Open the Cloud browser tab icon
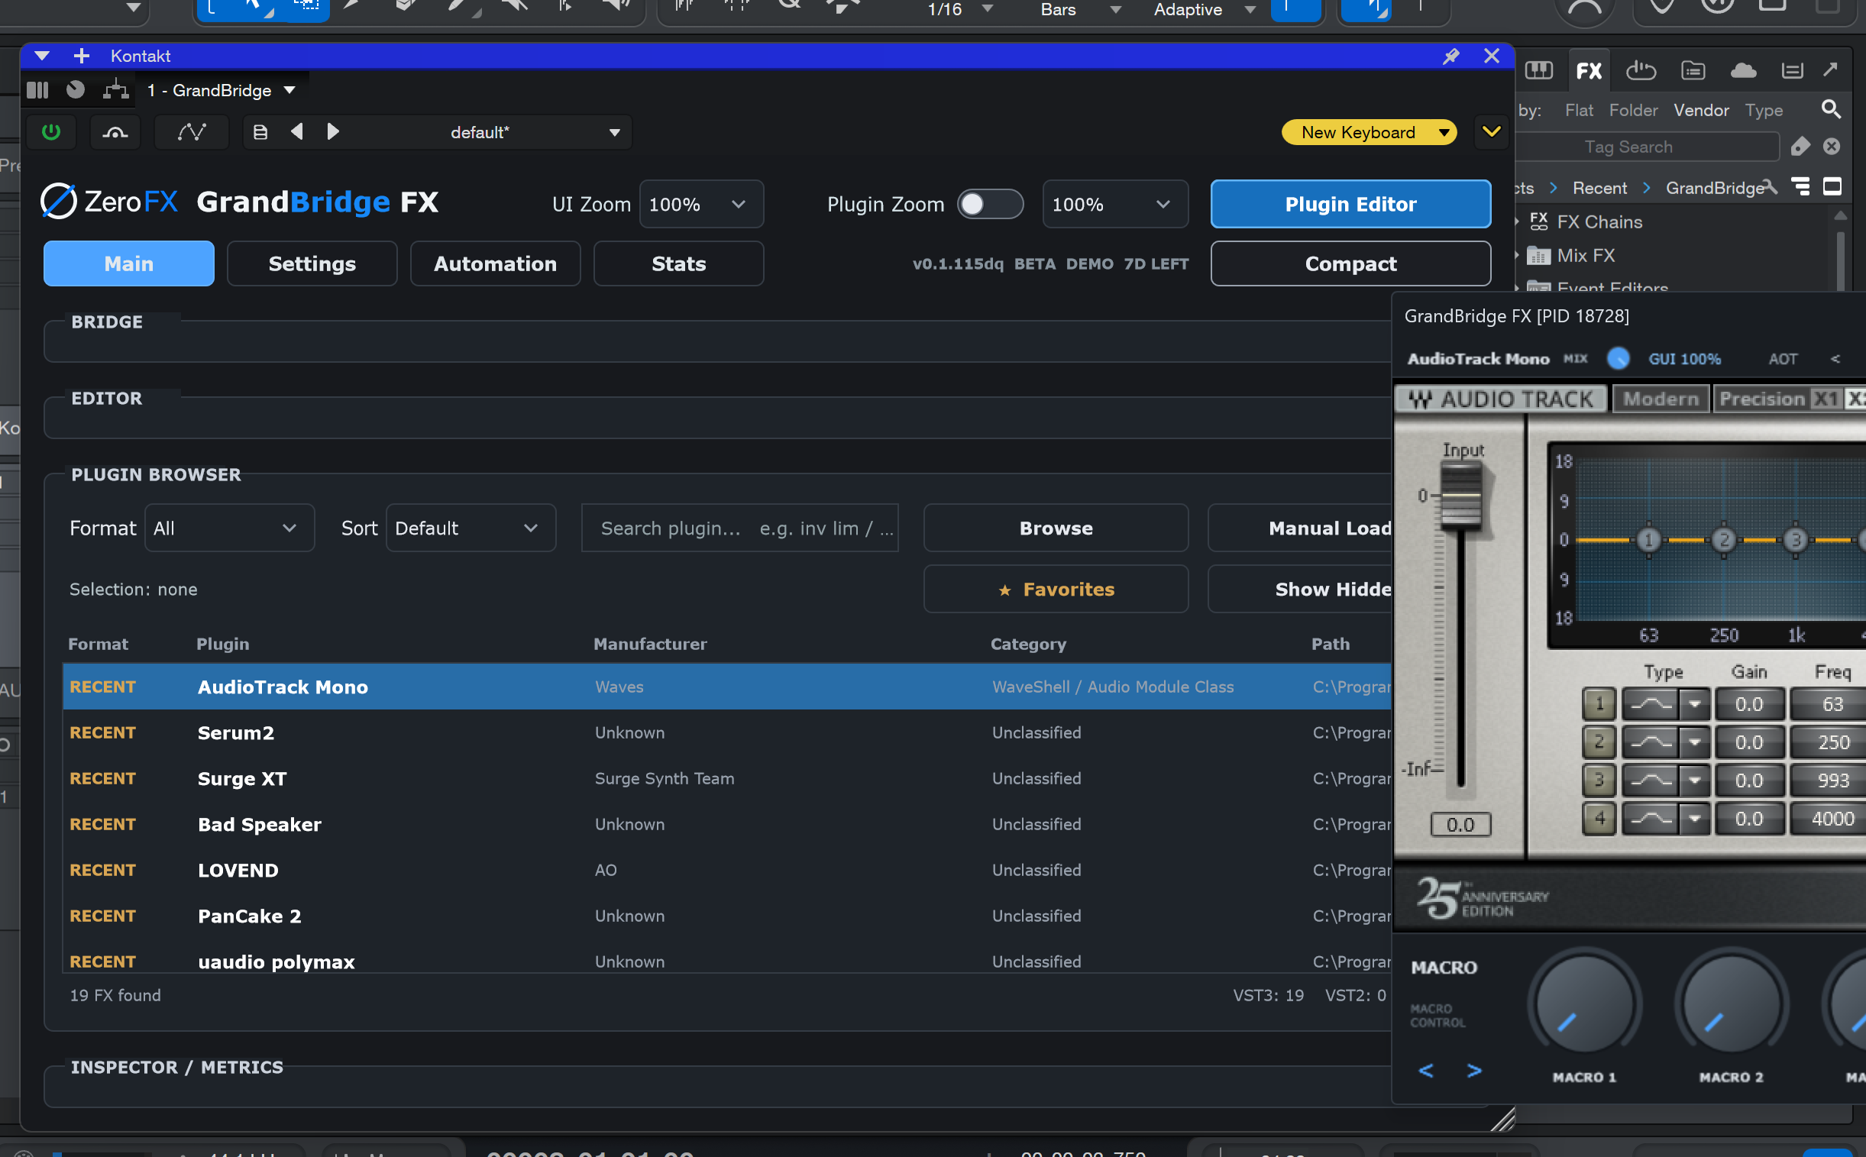 click(1743, 70)
